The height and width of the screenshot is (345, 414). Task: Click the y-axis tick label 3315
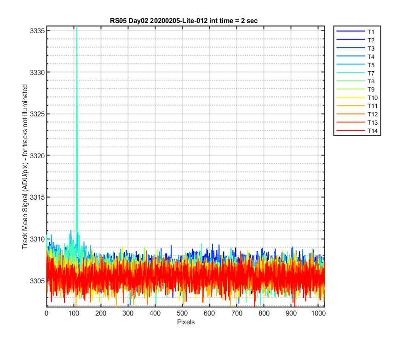pos(36,197)
